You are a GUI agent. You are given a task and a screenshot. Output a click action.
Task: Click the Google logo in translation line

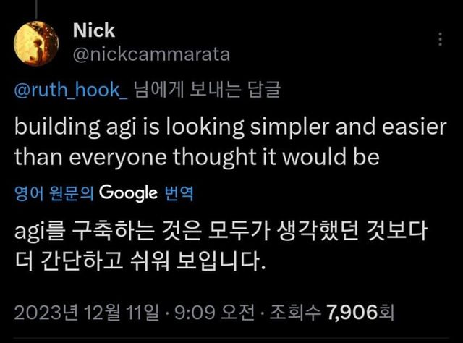coord(128,192)
